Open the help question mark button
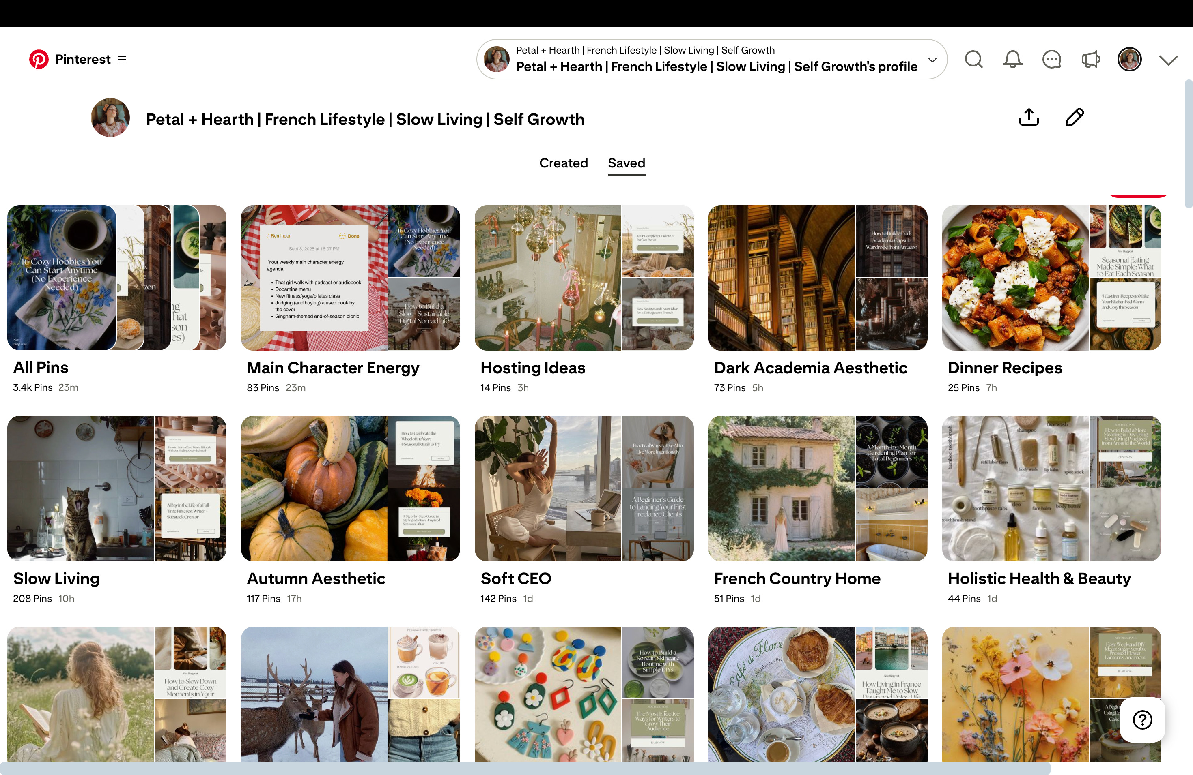This screenshot has width=1193, height=775. coord(1142,720)
